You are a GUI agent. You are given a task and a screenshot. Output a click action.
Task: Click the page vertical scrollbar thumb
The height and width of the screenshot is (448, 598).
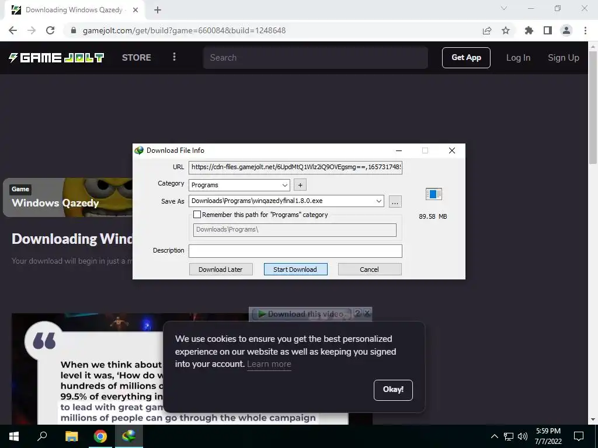click(593, 107)
